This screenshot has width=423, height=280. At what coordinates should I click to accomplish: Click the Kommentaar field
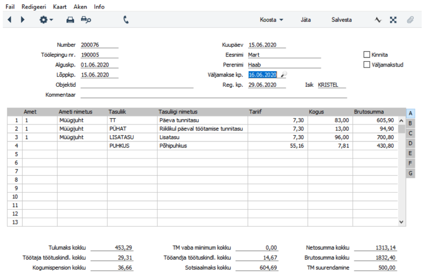pyautogui.click(x=214, y=95)
